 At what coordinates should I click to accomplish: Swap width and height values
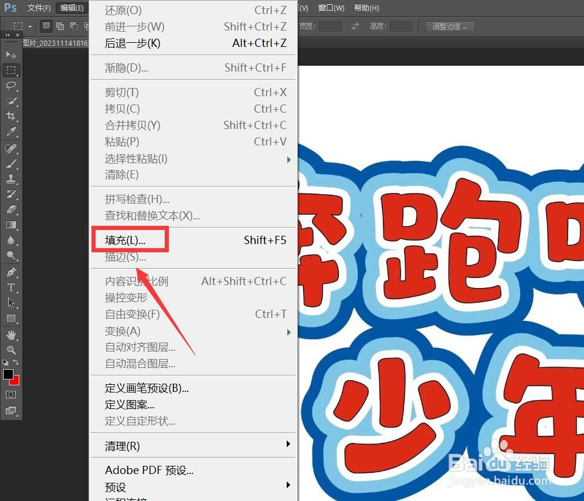[355, 26]
